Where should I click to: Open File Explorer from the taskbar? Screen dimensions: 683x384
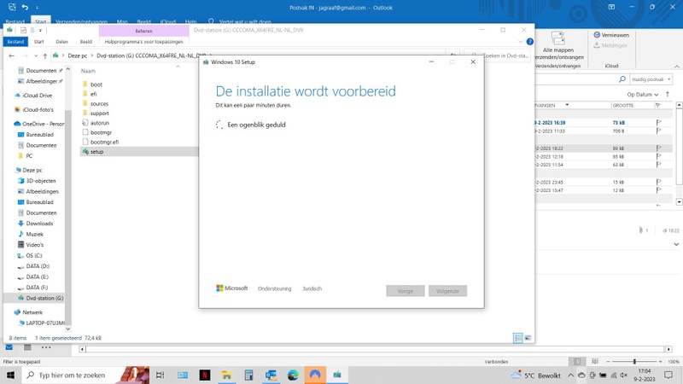point(226,375)
